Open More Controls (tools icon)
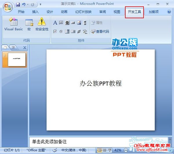 pos(85,32)
